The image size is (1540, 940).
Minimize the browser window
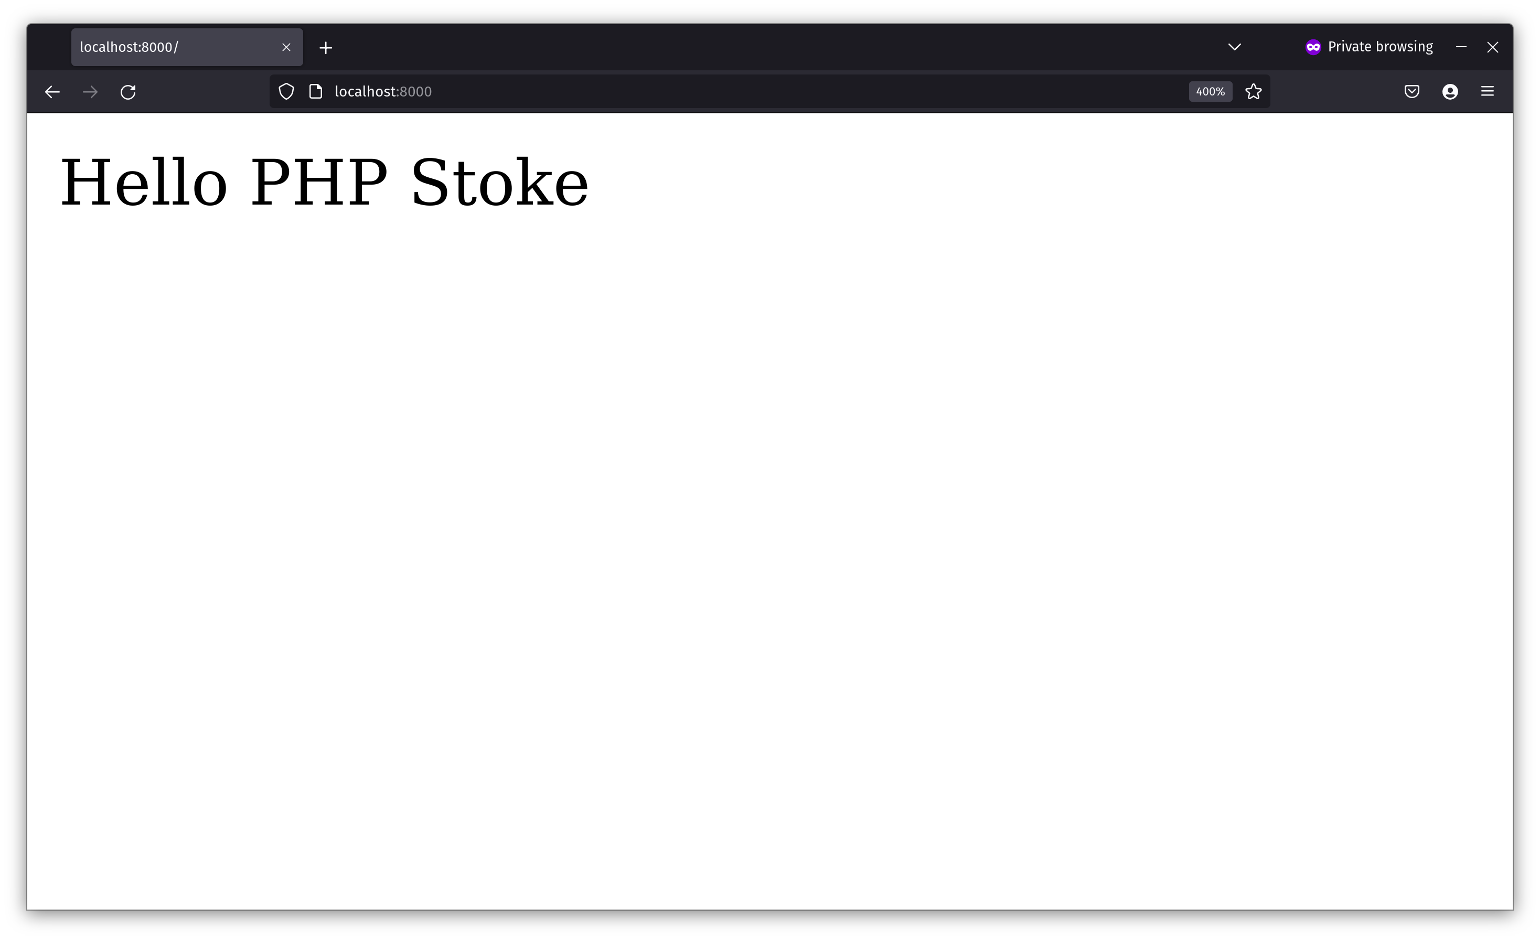(1461, 47)
